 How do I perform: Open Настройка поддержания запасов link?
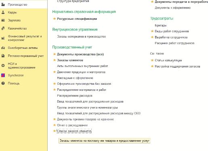(177, 66)
